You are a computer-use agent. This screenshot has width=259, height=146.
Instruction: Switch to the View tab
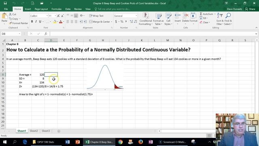click(88, 9)
